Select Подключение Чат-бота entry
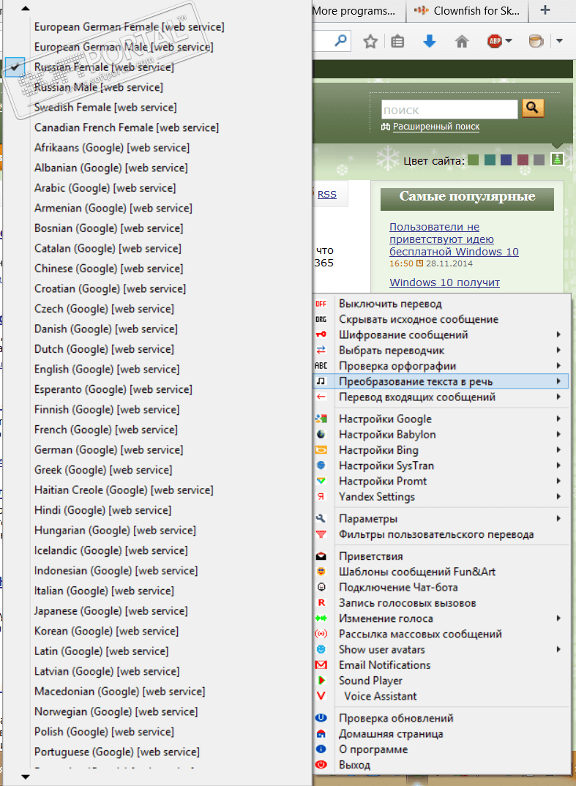 (x=441, y=587)
